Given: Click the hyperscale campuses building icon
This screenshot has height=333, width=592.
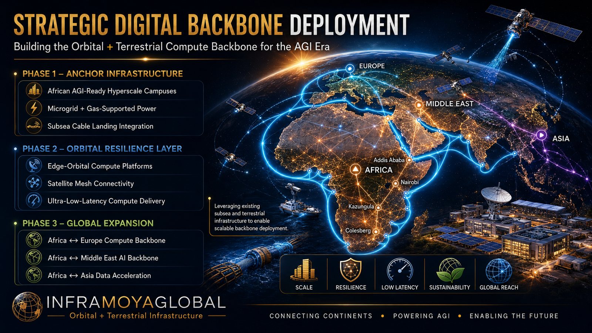Looking at the screenshot, I should [34, 91].
